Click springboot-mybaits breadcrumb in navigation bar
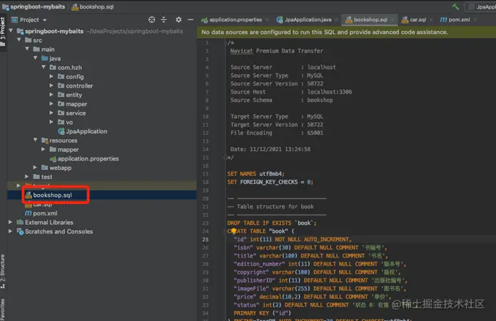 [34, 6]
